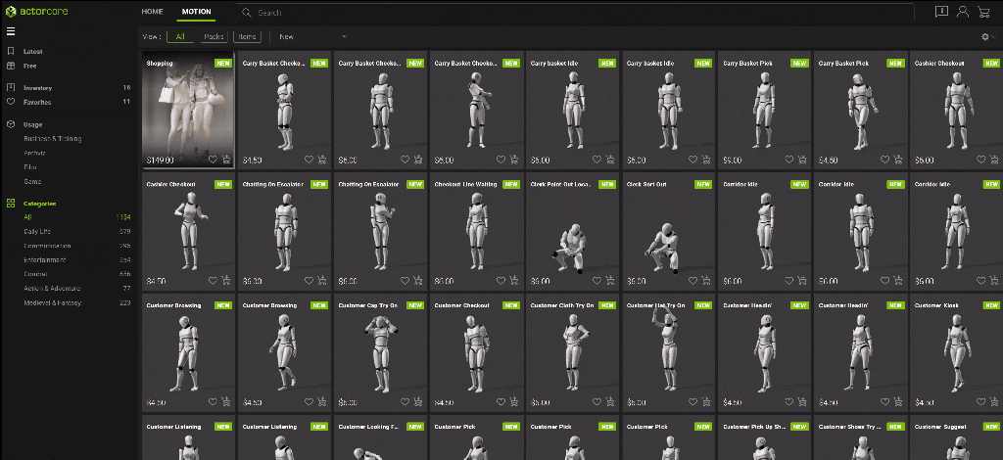
Task: Open the gear settings dropdown
Action: point(987,36)
